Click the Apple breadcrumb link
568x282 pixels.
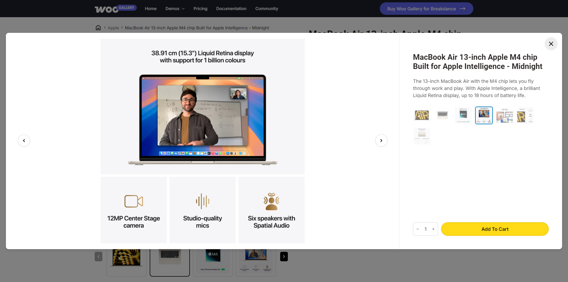[x=113, y=28]
